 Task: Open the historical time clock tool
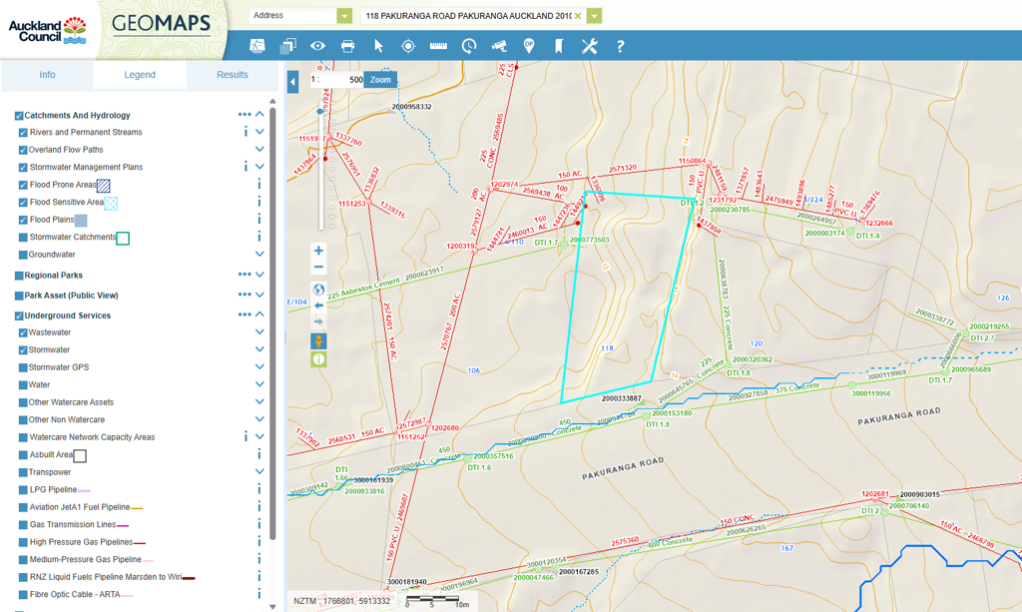[x=468, y=46]
